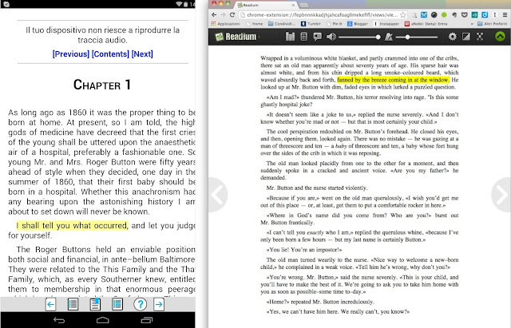Viewport: 511px width, 328px height.
Task: Open the Tumblr bookmark
Action: click(x=311, y=24)
